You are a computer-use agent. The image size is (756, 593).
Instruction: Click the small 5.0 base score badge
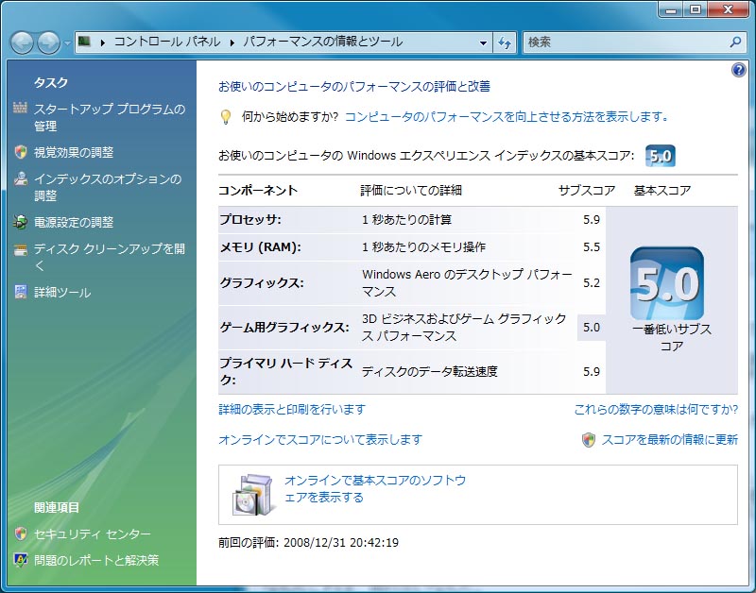660,156
